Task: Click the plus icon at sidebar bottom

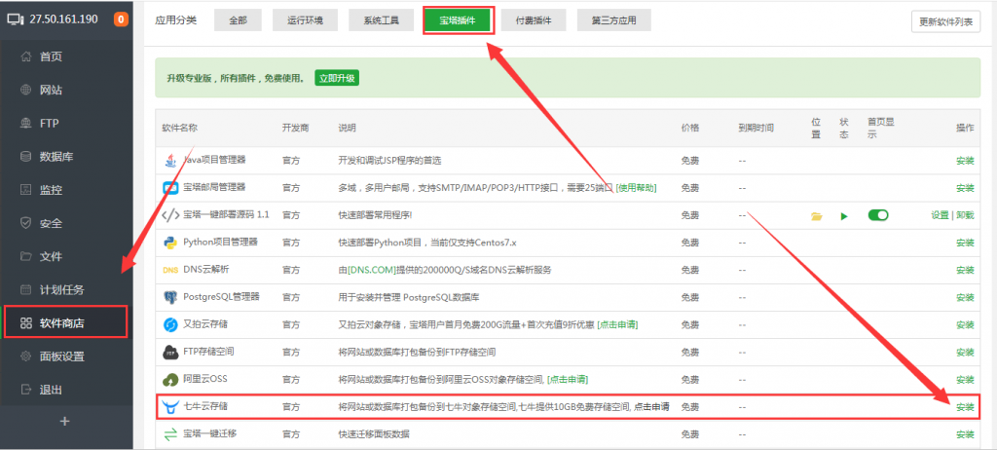Action: point(64,422)
